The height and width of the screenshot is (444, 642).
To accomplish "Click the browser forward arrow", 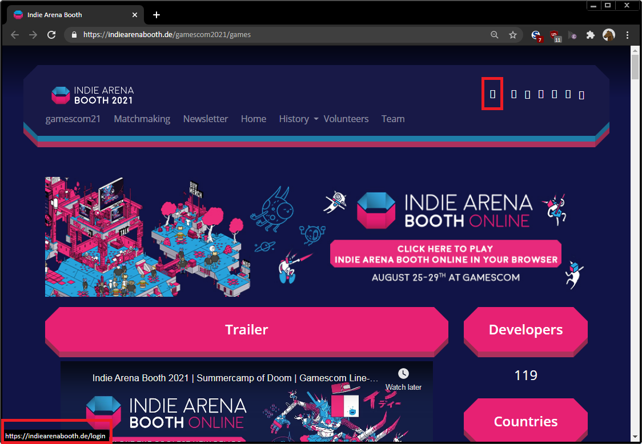I will click(x=33, y=35).
